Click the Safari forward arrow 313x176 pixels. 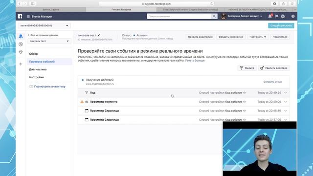tap(25, 3)
